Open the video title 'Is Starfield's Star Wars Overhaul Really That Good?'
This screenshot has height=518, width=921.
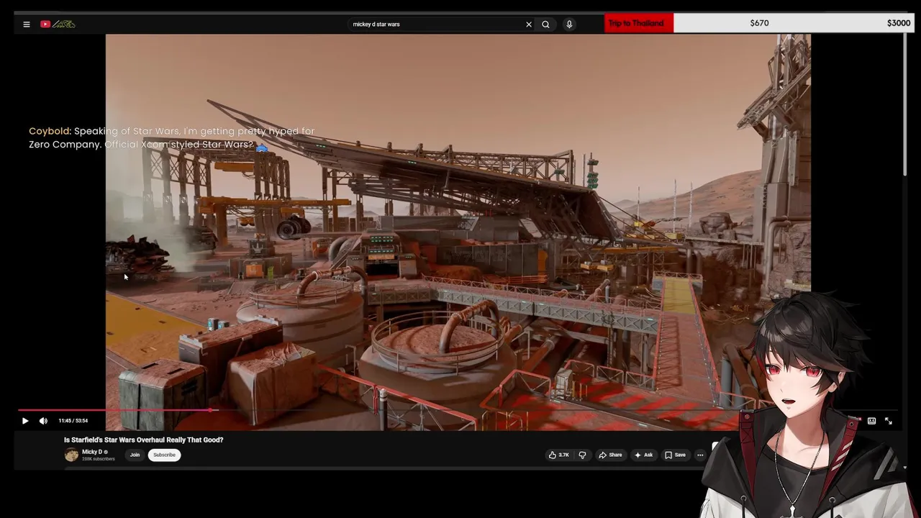[144, 440]
